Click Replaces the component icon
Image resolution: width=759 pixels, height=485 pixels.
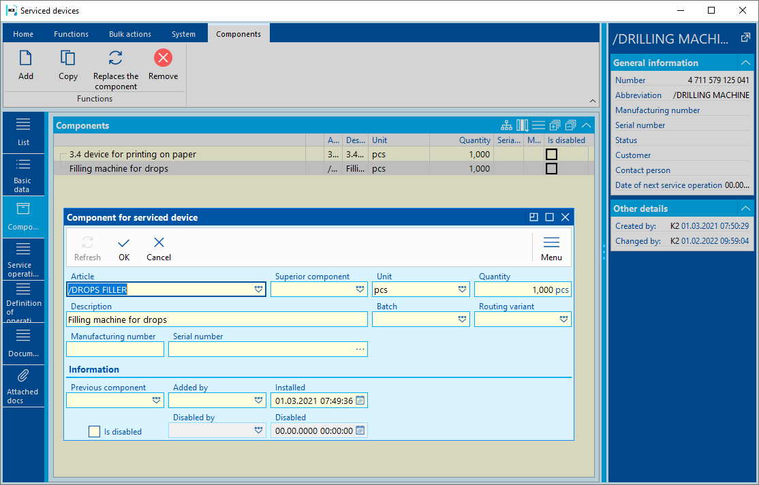(115, 58)
